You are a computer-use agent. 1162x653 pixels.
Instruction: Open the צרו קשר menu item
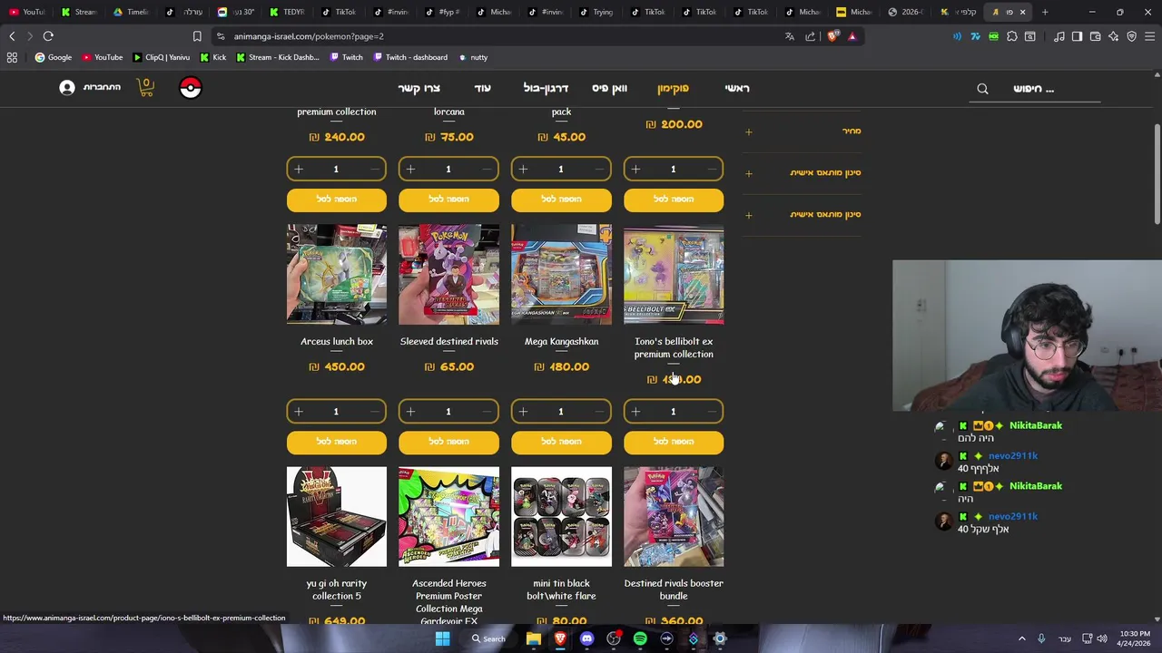pyautogui.click(x=419, y=88)
